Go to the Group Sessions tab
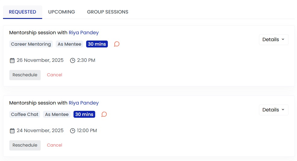This screenshot has width=297, height=161. pos(108,12)
